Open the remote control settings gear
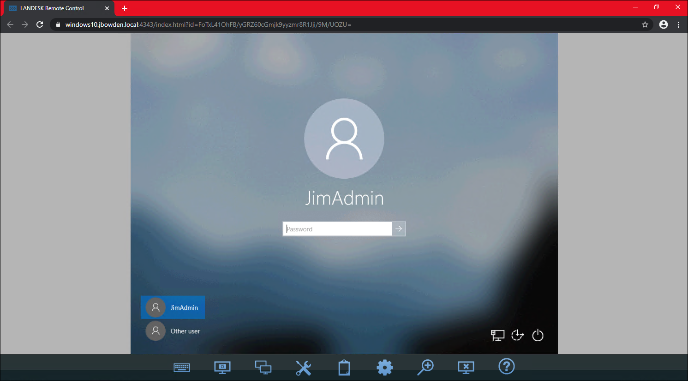Viewport: 688px width, 381px height. [x=385, y=367]
